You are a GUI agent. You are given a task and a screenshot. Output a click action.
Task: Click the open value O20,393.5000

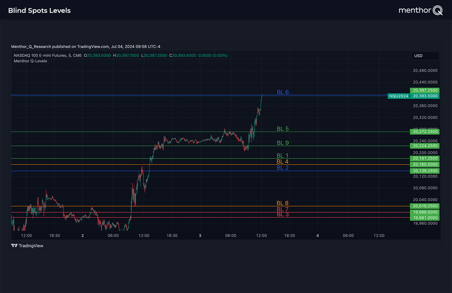click(x=97, y=55)
